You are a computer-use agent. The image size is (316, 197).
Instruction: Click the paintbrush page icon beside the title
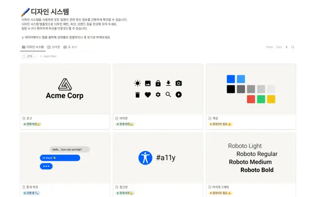tap(25, 12)
